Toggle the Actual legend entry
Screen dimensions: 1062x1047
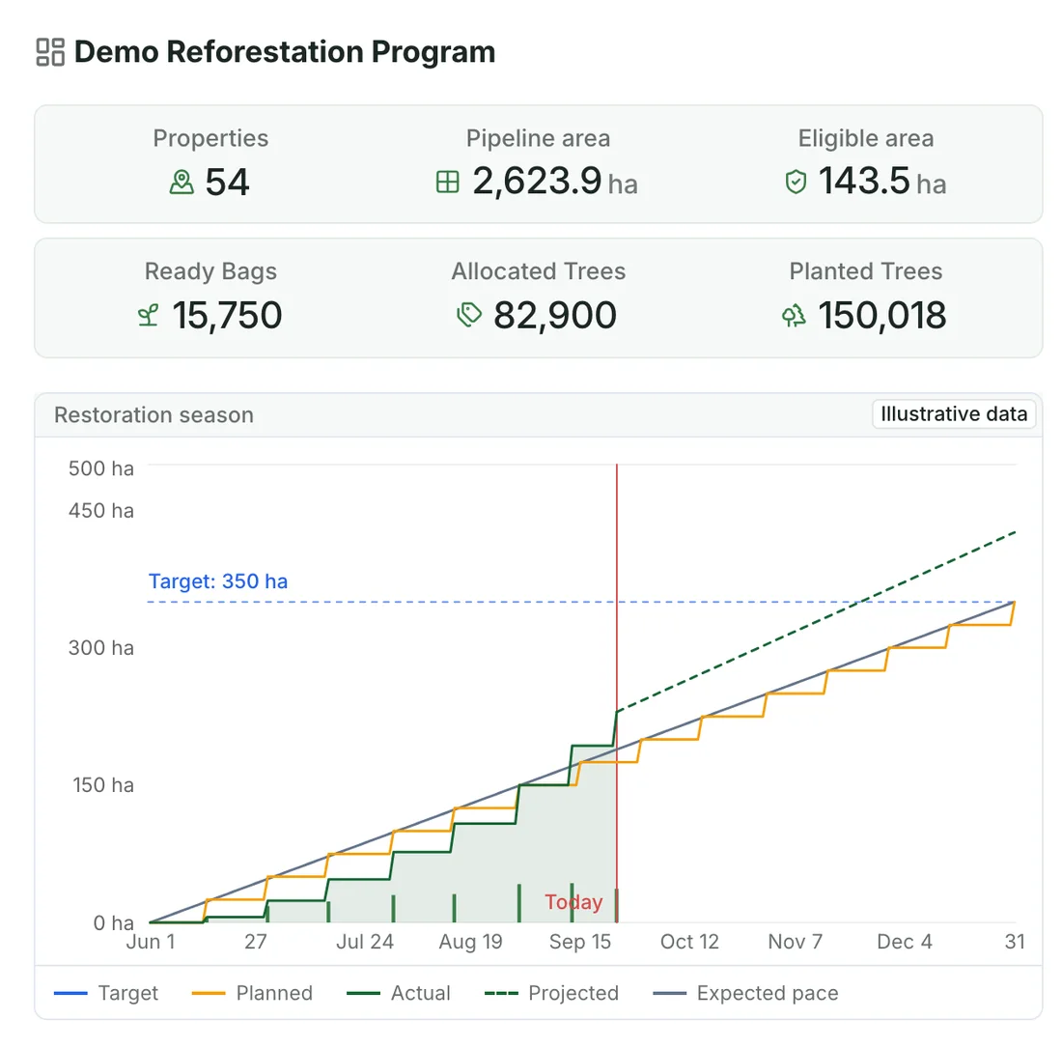click(x=398, y=993)
